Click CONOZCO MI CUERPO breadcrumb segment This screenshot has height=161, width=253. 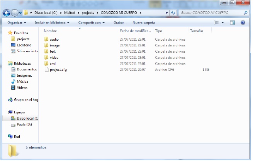[x=119, y=13]
